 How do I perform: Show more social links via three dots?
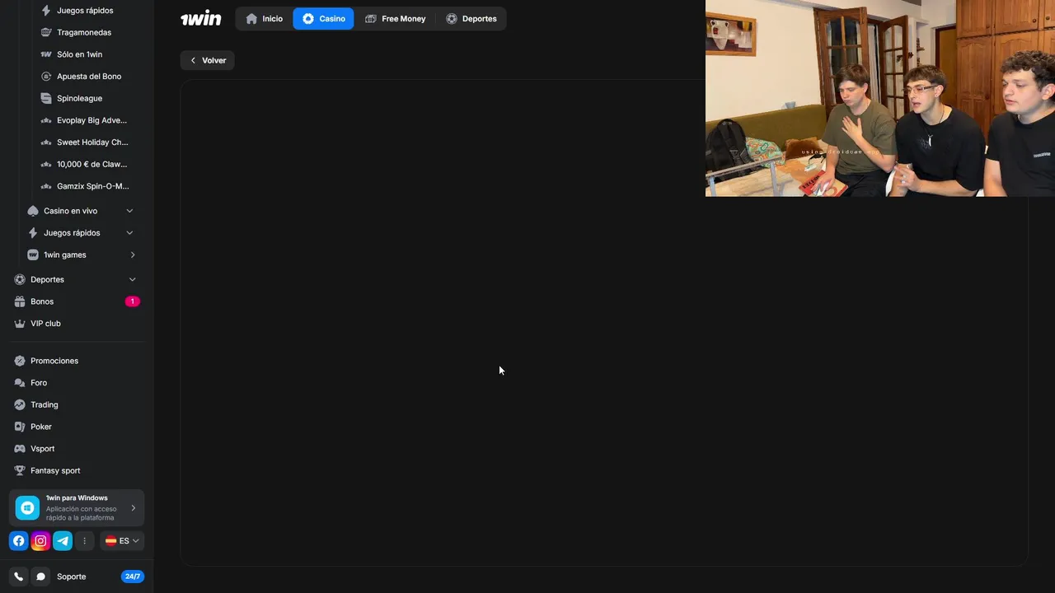84,541
